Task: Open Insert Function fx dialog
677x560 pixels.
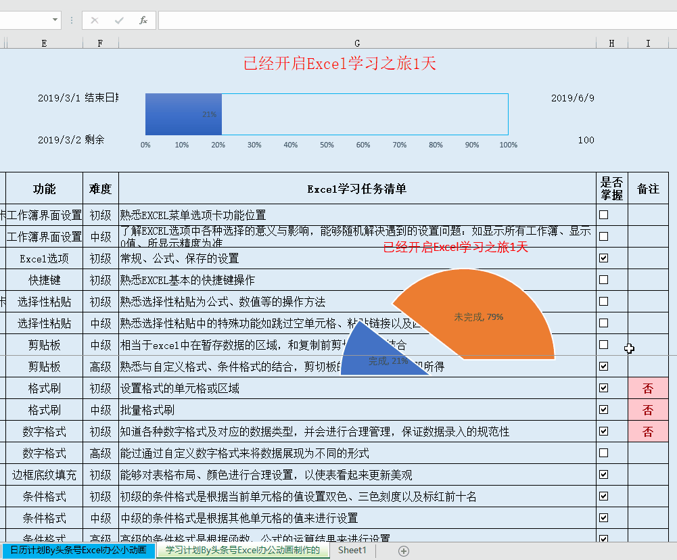Action: point(143,20)
